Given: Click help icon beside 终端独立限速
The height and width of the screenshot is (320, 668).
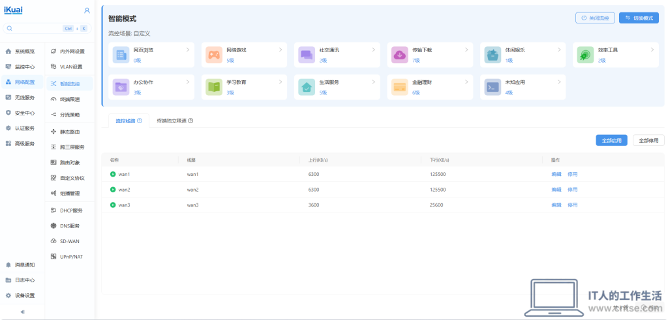Looking at the screenshot, I should point(191,121).
